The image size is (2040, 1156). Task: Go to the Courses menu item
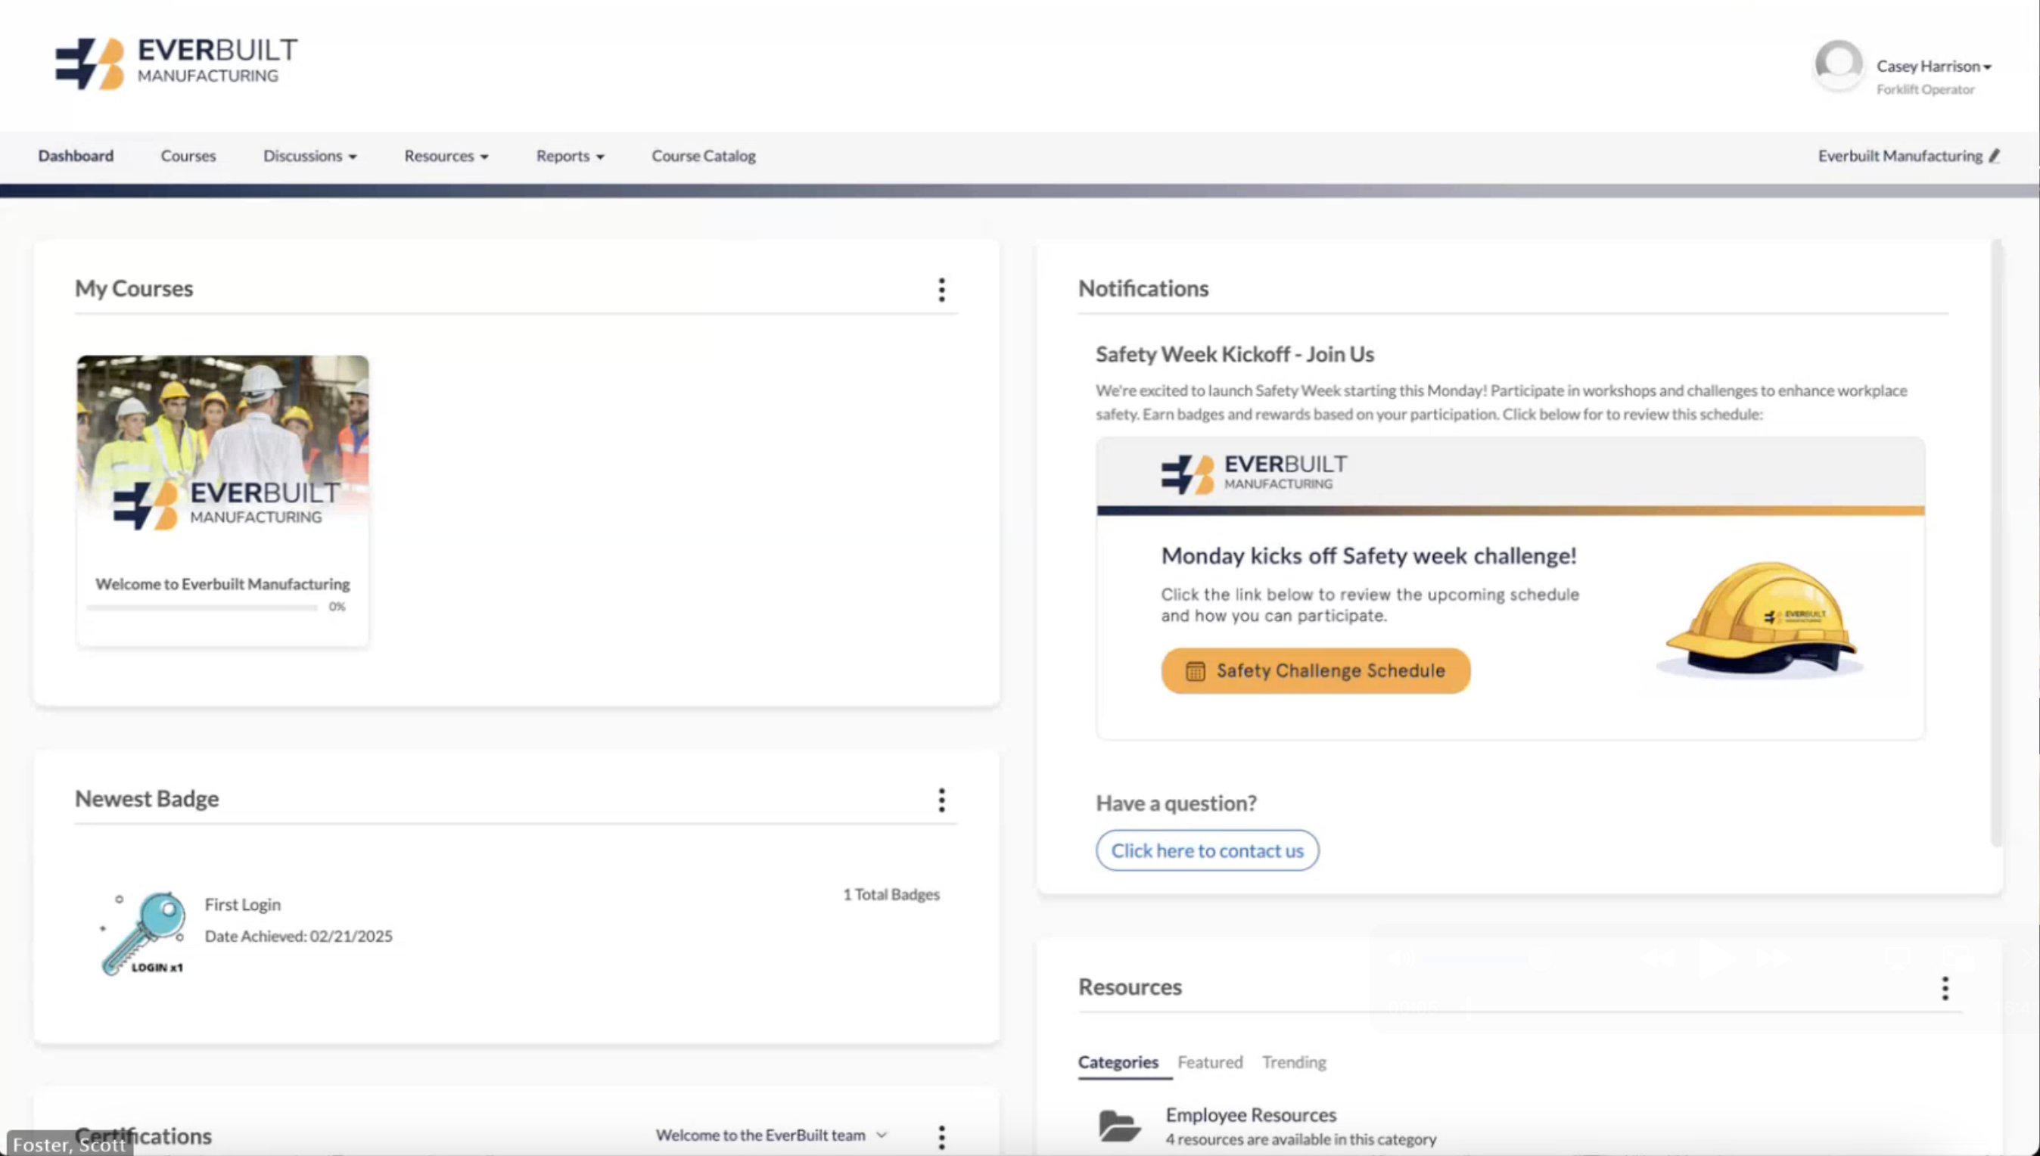click(x=188, y=156)
